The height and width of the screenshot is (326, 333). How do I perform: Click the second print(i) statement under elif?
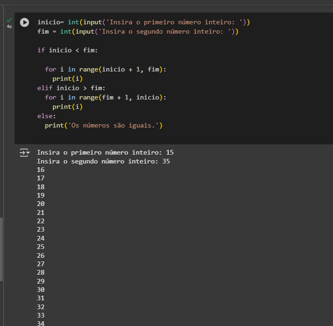(67, 106)
